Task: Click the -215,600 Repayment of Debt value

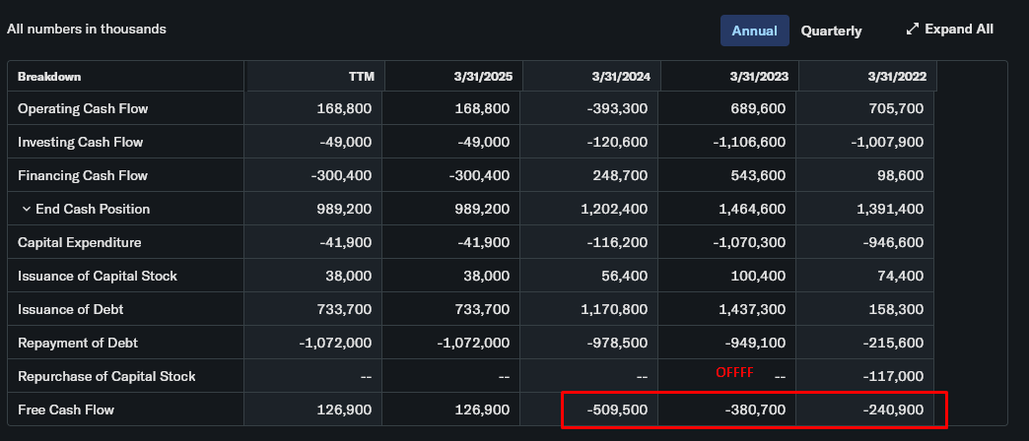Action: (893, 343)
